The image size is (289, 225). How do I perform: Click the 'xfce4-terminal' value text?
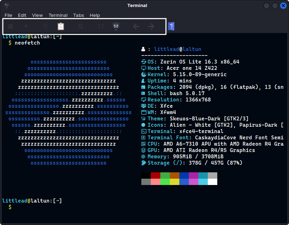[201, 131]
